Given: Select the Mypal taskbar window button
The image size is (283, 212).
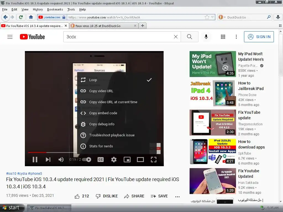Looking at the screenshot, I should (x=49, y=208).
